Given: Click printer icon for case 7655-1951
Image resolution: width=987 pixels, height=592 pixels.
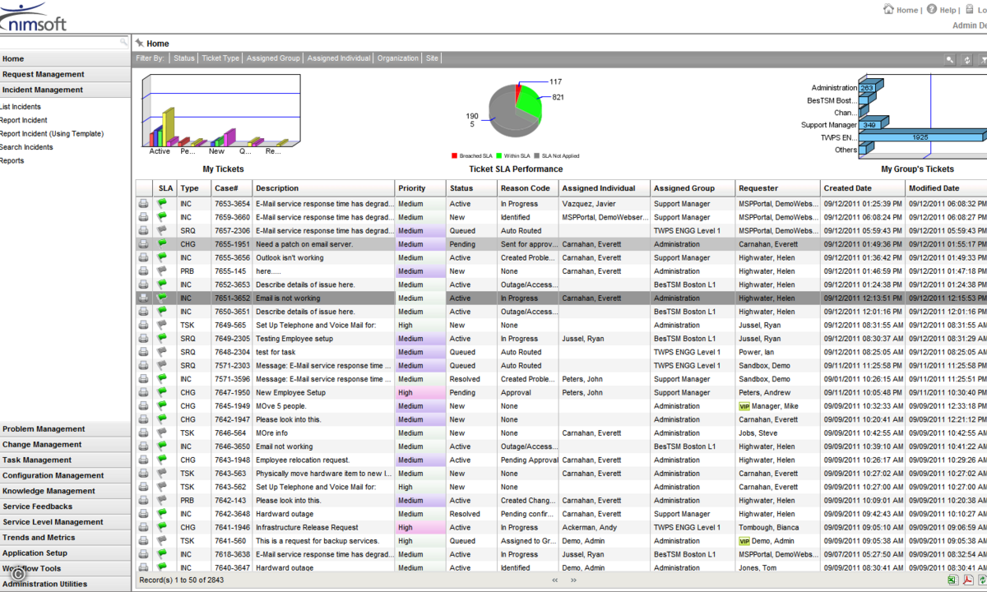Looking at the screenshot, I should [143, 244].
